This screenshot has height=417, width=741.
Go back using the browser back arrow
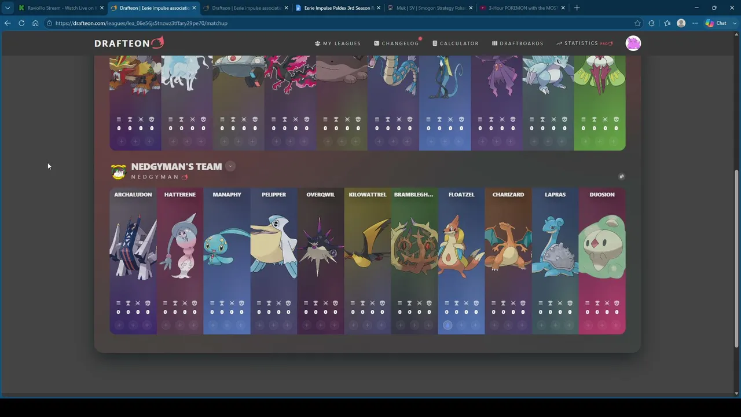tap(8, 23)
